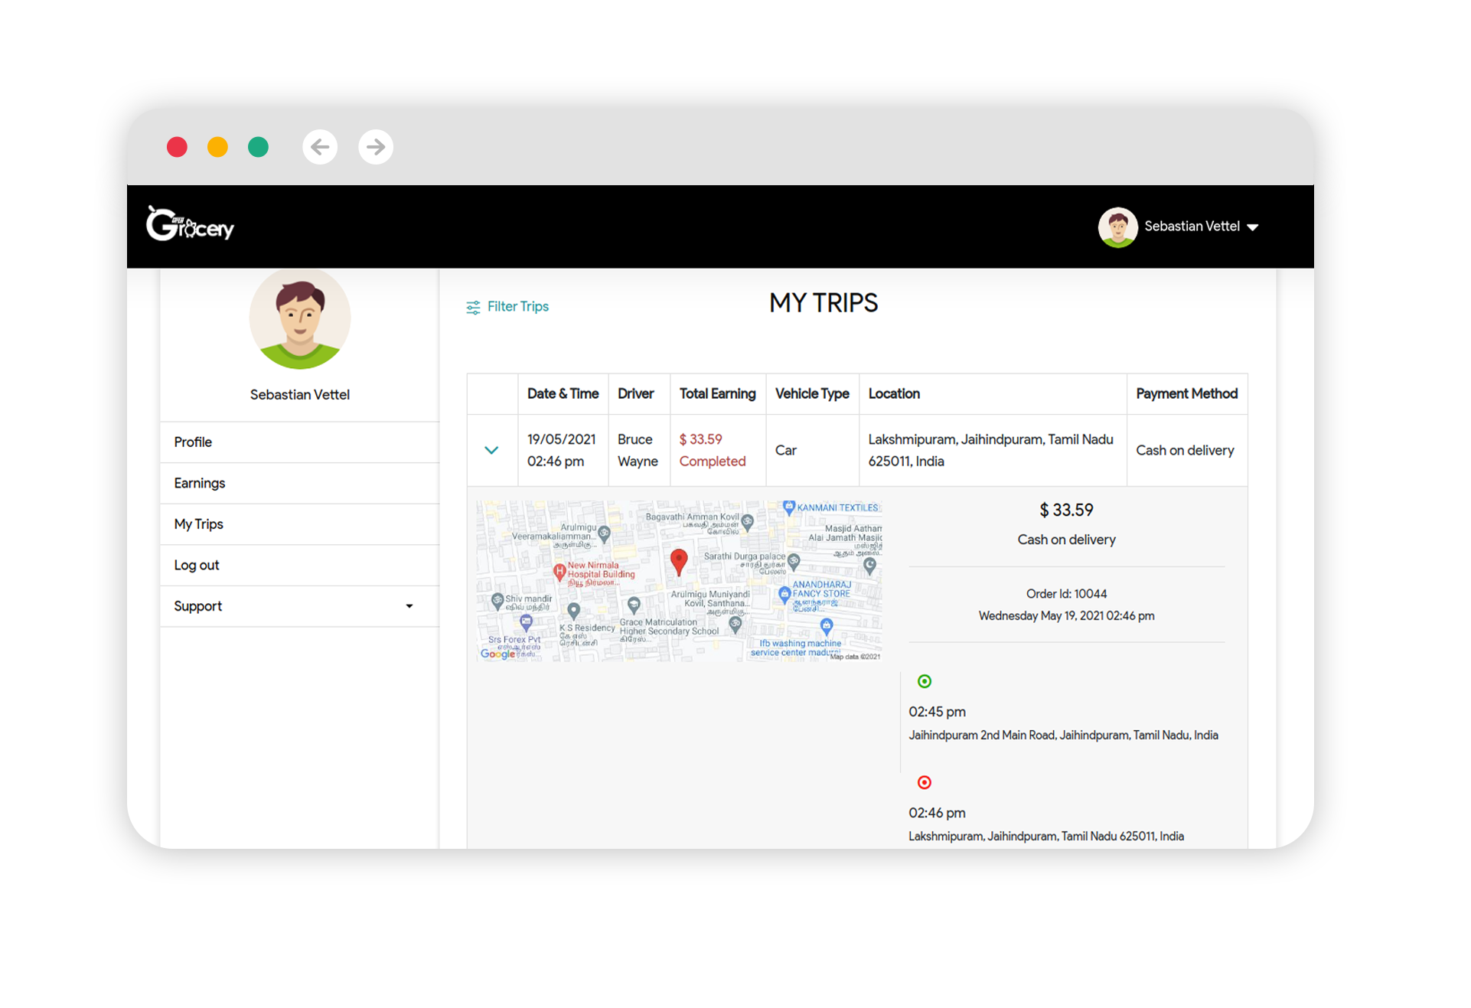Click the $ 33.59 total in details panel
The image size is (1471, 1008).
point(1066,510)
